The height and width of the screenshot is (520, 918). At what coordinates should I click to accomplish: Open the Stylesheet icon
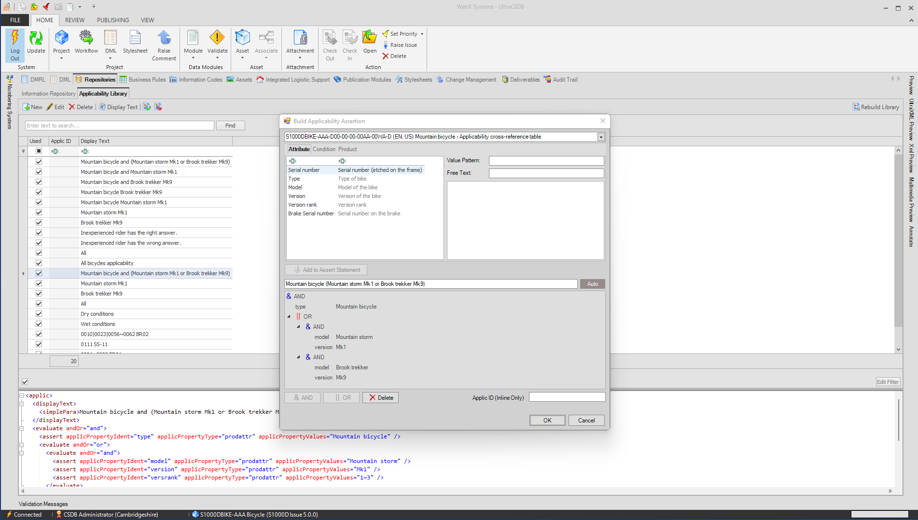[x=135, y=38]
